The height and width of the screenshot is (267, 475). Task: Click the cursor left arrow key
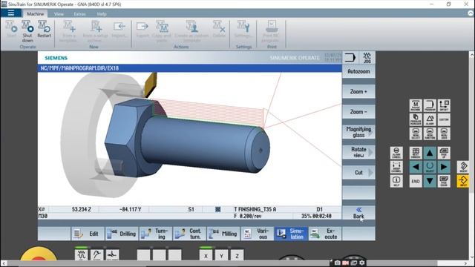coord(416,167)
